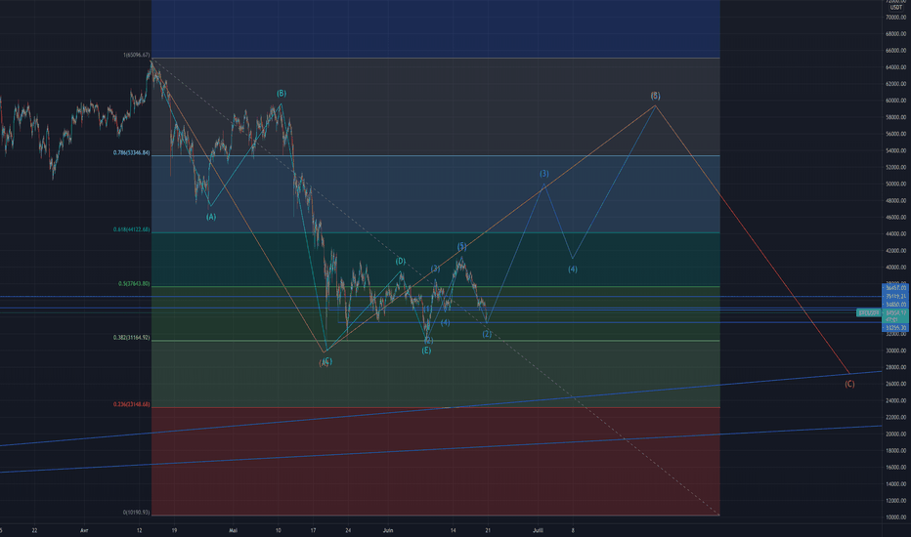This screenshot has height=537, width=911.
Task: Click the gray (B) projection wave label
Action: tap(655, 96)
